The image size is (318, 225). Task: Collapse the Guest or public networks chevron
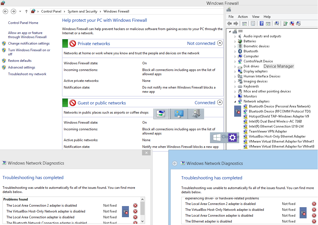click(x=220, y=102)
